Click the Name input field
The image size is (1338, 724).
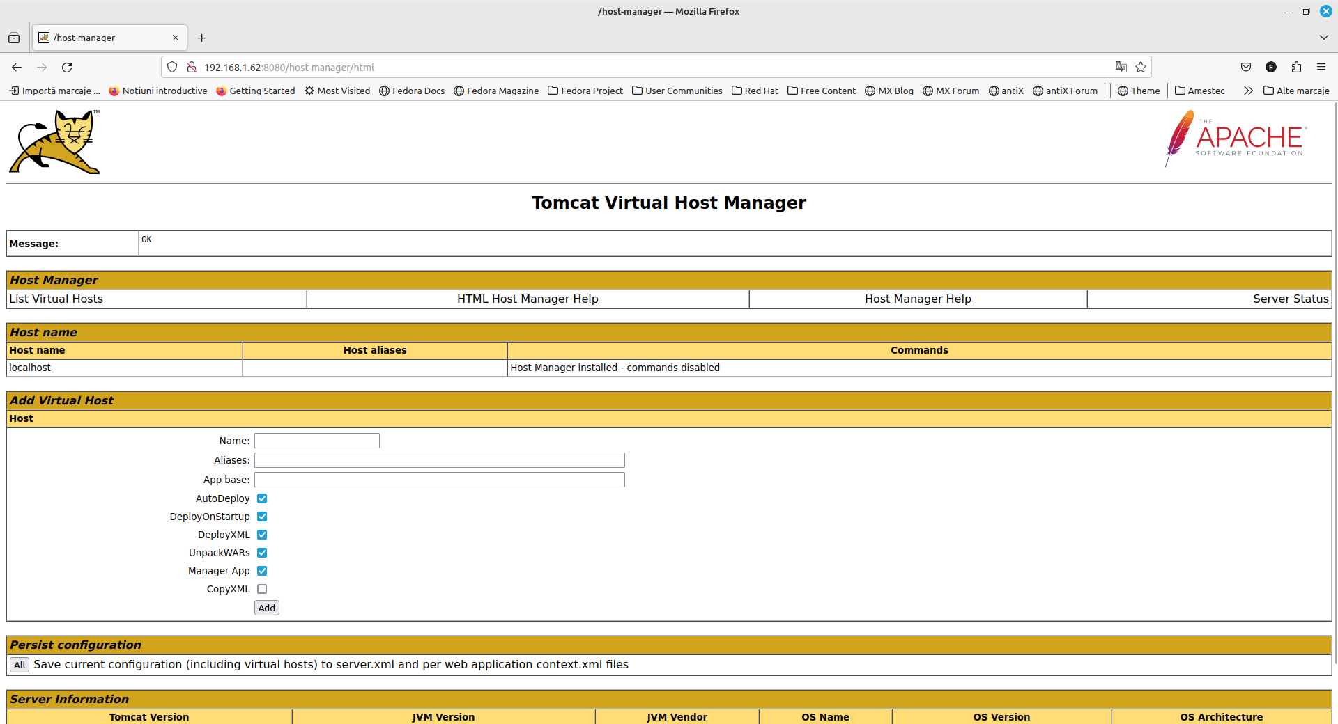tap(317, 441)
